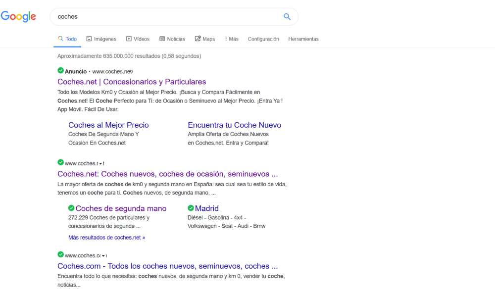495x297 pixels.
Task: Expand the Más menu
Action: 231,39
